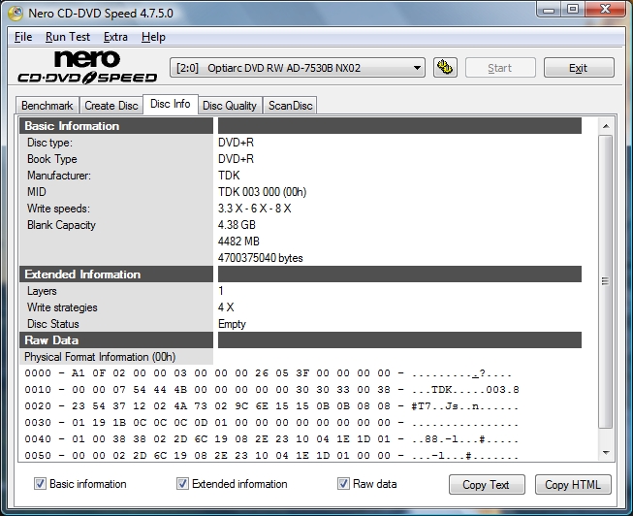633x516 pixels.
Task: Click the MID value 'TDK 003 000 (00h)'
Action: [x=262, y=191]
